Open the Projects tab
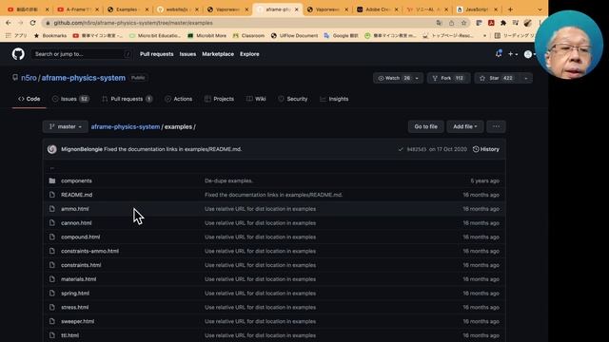Screen dimensions: 609x342 (220, 99)
